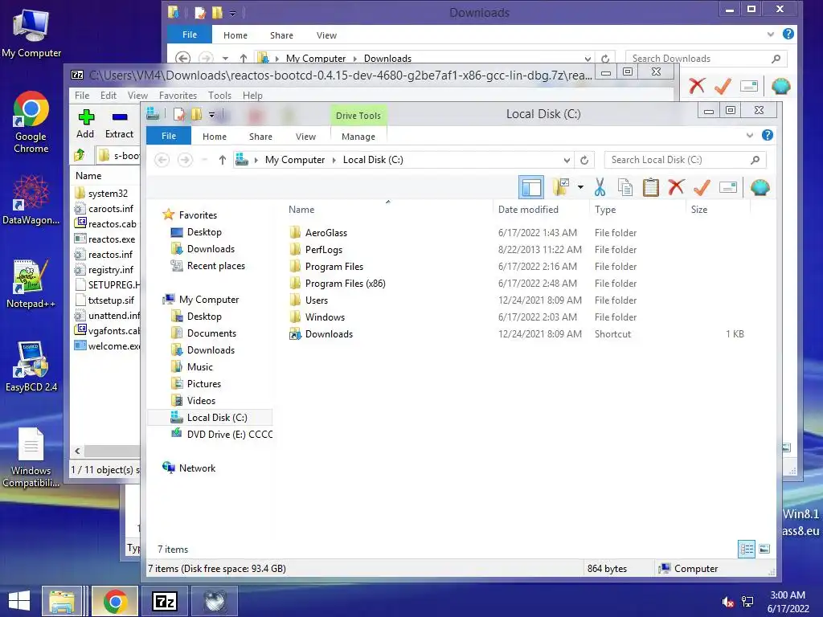Image resolution: width=823 pixels, height=617 pixels.
Task: Open Notepad++ desktop shortcut
Action: [31, 284]
